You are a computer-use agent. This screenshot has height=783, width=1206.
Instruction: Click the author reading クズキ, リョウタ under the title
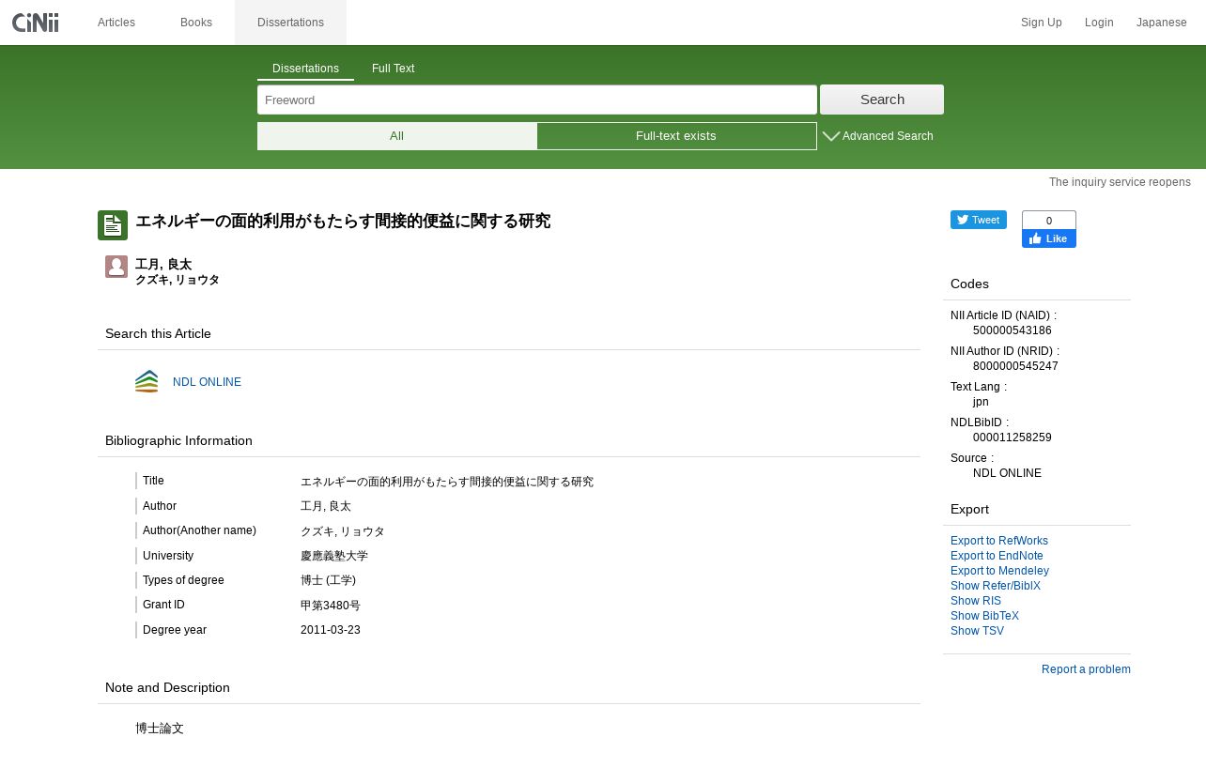(178, 280)
